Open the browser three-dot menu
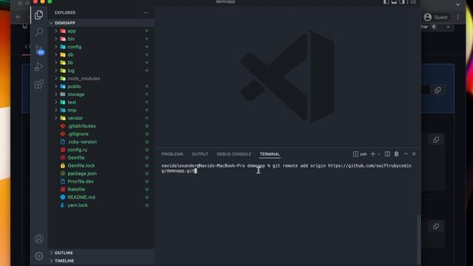The height and width of the screenshot is (266, 473). [x=458, y=17]
